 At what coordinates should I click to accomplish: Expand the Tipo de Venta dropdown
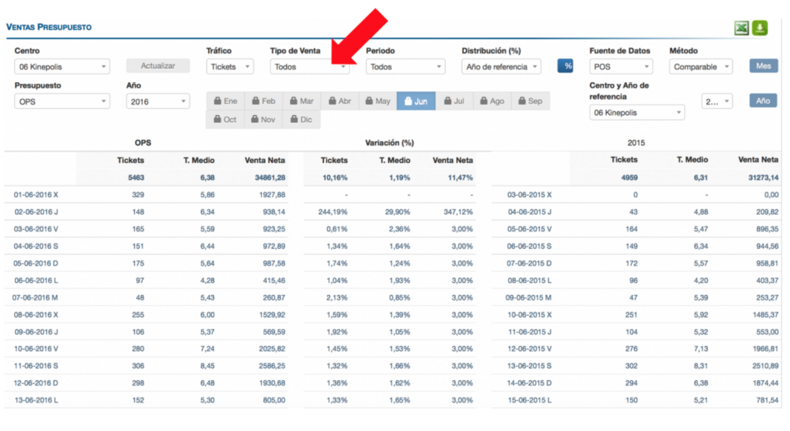[x=309, y=67]
